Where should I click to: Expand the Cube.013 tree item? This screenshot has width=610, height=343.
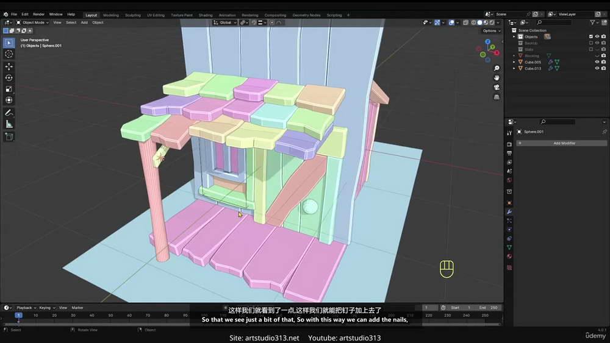point(514,68)
